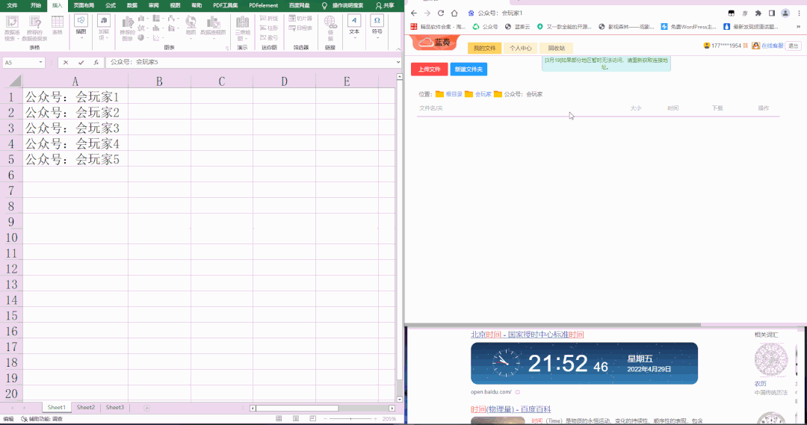Go to the browser Home page
The height and width of the screenshot is (425, 807).
[454, 13]
